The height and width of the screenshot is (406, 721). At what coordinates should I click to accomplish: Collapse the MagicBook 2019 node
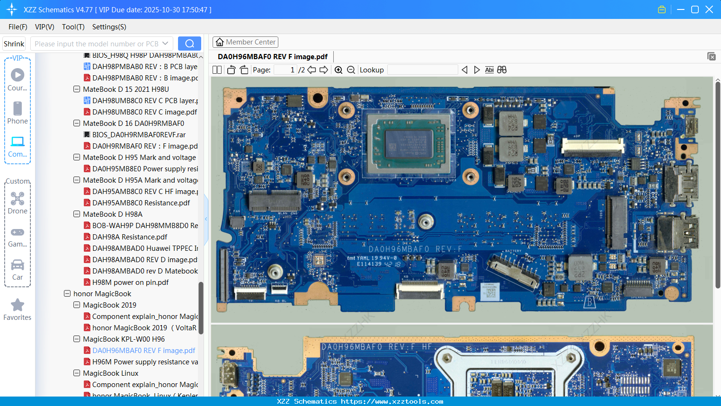pyautogui.click(x=77, y=305)
